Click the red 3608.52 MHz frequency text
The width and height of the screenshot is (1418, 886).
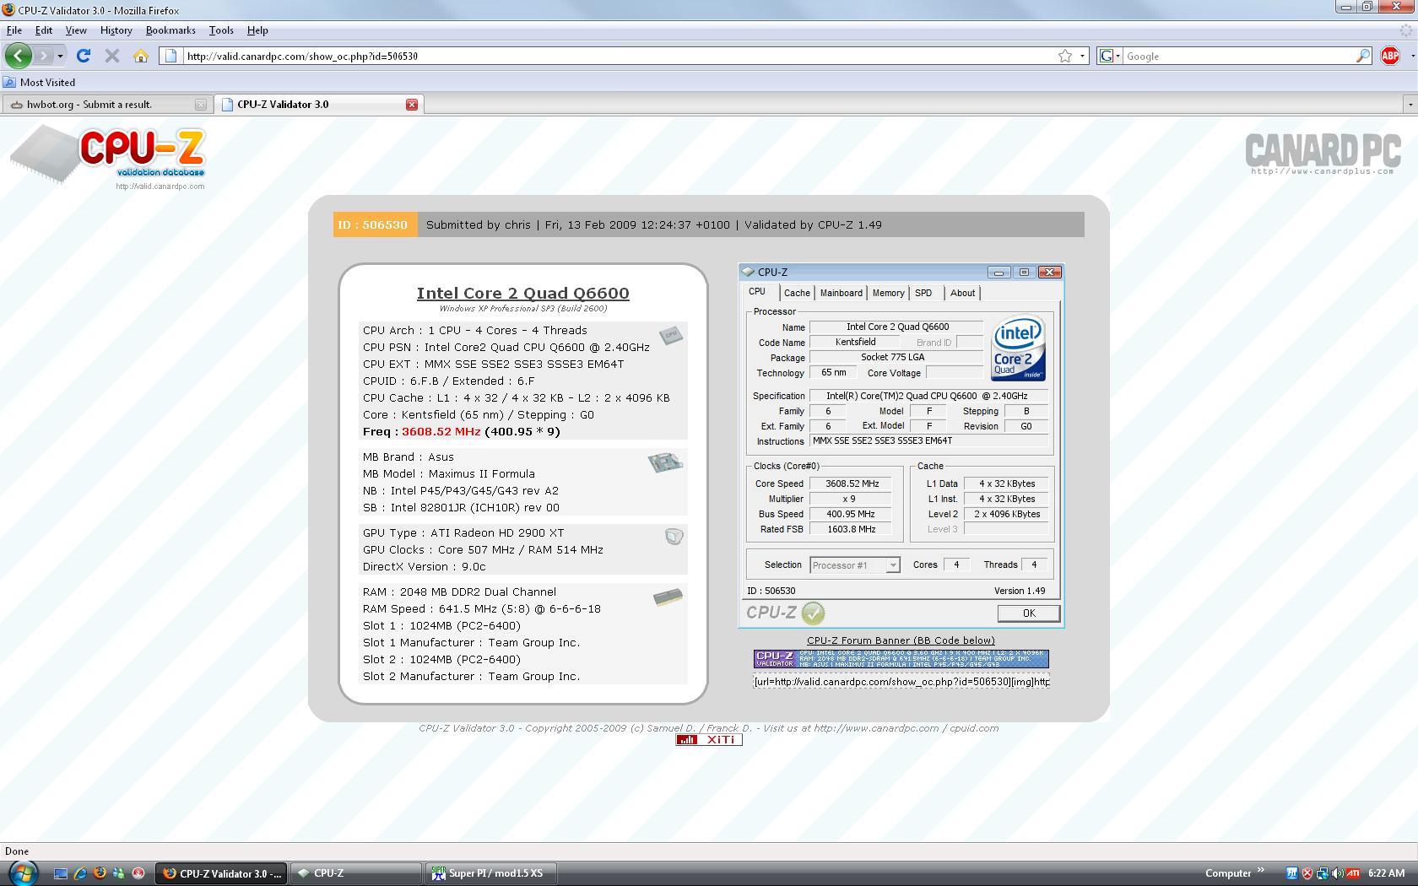[x=441, y=431]
